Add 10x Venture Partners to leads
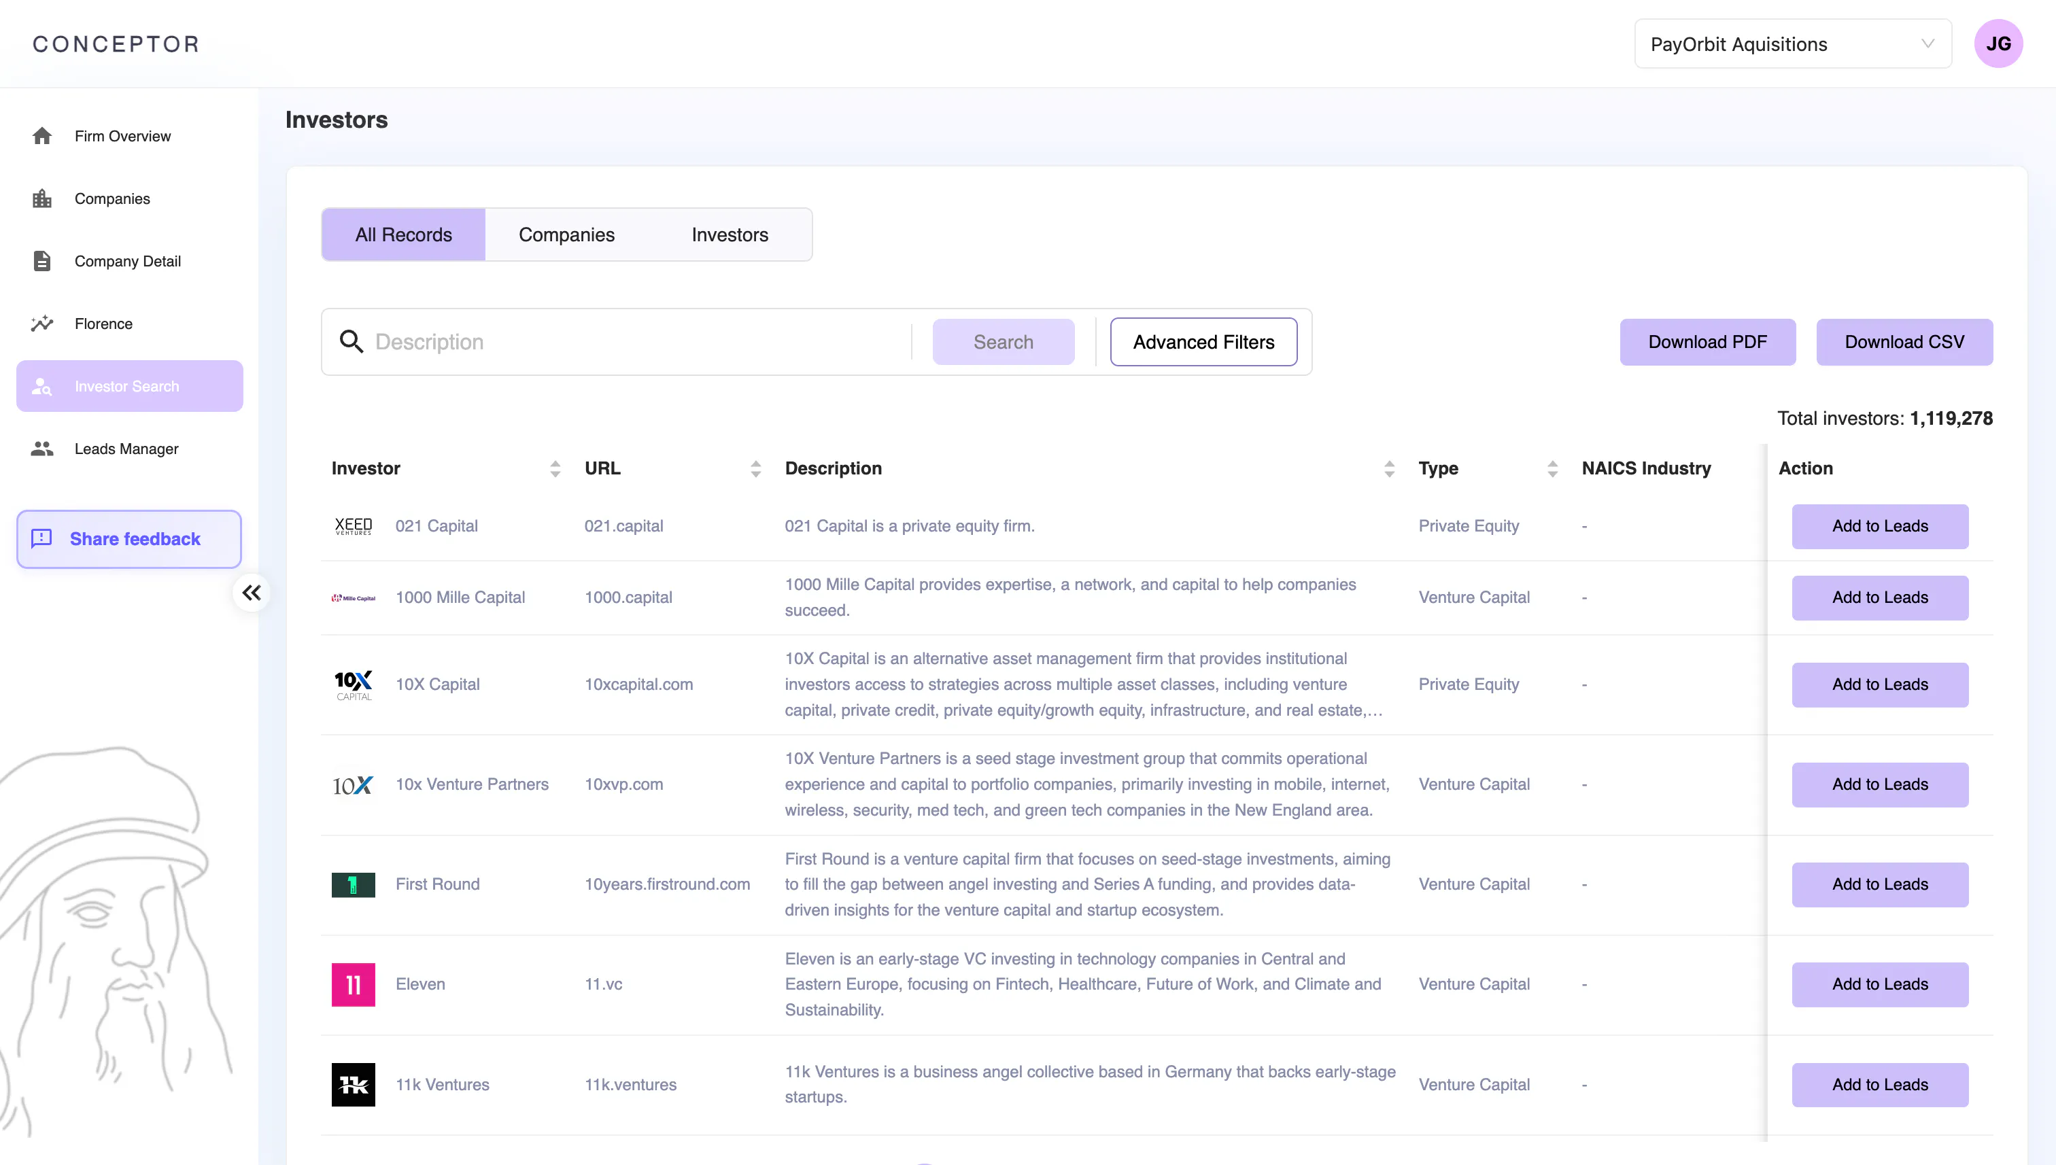Screen dimensions: 2056x1165 (1880, 785)
